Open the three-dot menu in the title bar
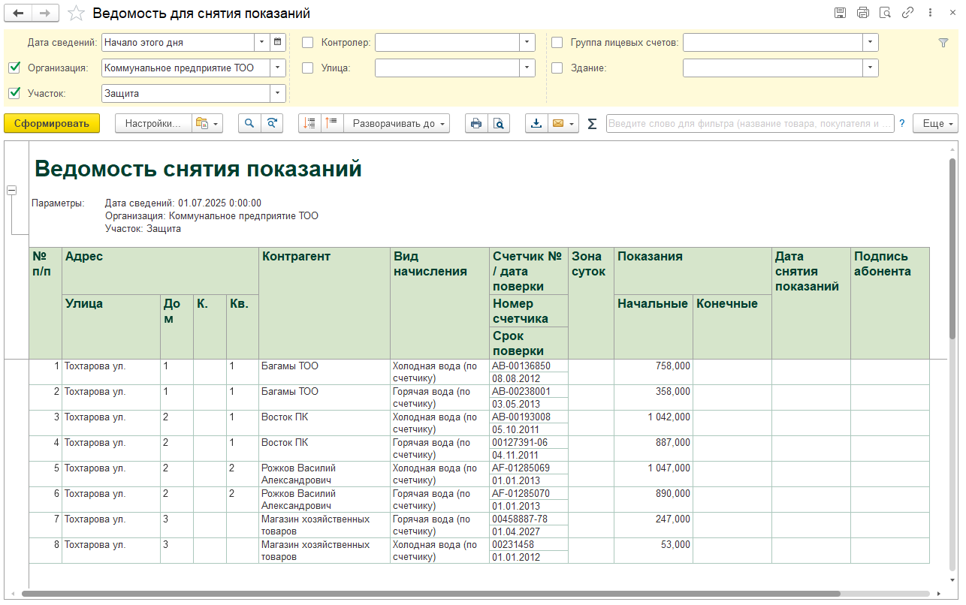 (931, 13)
